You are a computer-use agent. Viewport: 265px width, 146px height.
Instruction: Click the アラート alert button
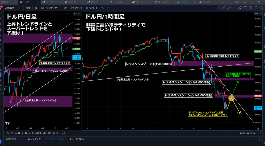click(x=77, y=8)
